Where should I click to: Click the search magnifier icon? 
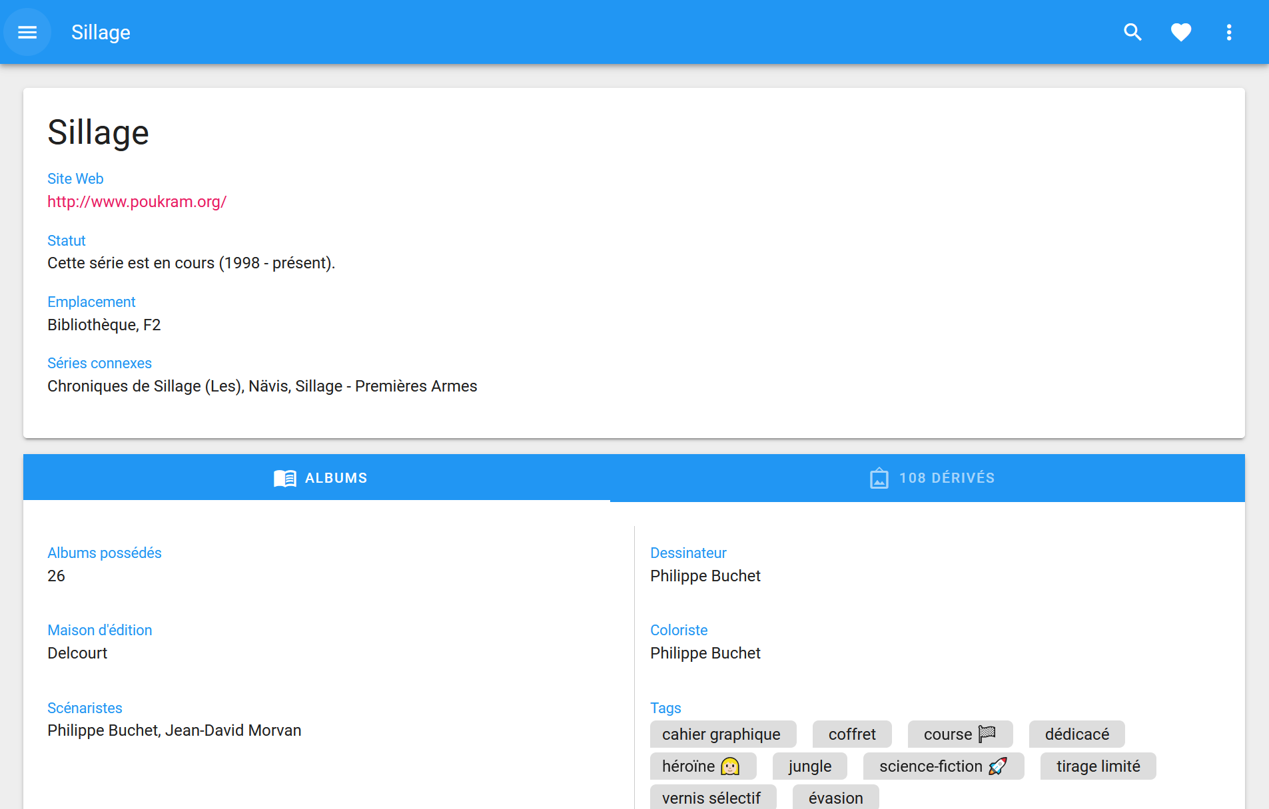click(1132, 32)
